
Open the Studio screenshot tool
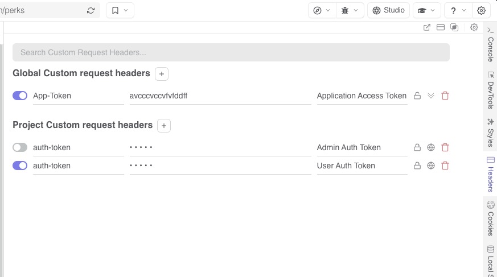[x=389, y=10]
